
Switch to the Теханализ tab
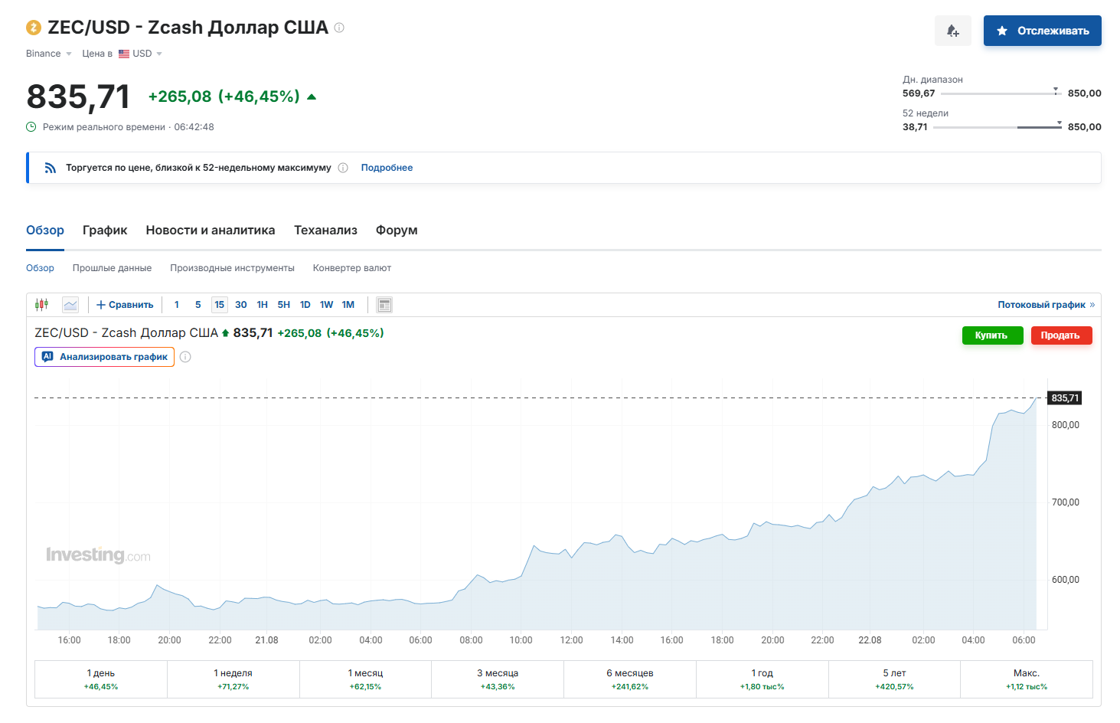point(325,230)
